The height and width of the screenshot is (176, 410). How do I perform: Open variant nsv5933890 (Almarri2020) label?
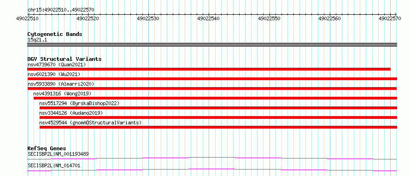coord(61,84)
